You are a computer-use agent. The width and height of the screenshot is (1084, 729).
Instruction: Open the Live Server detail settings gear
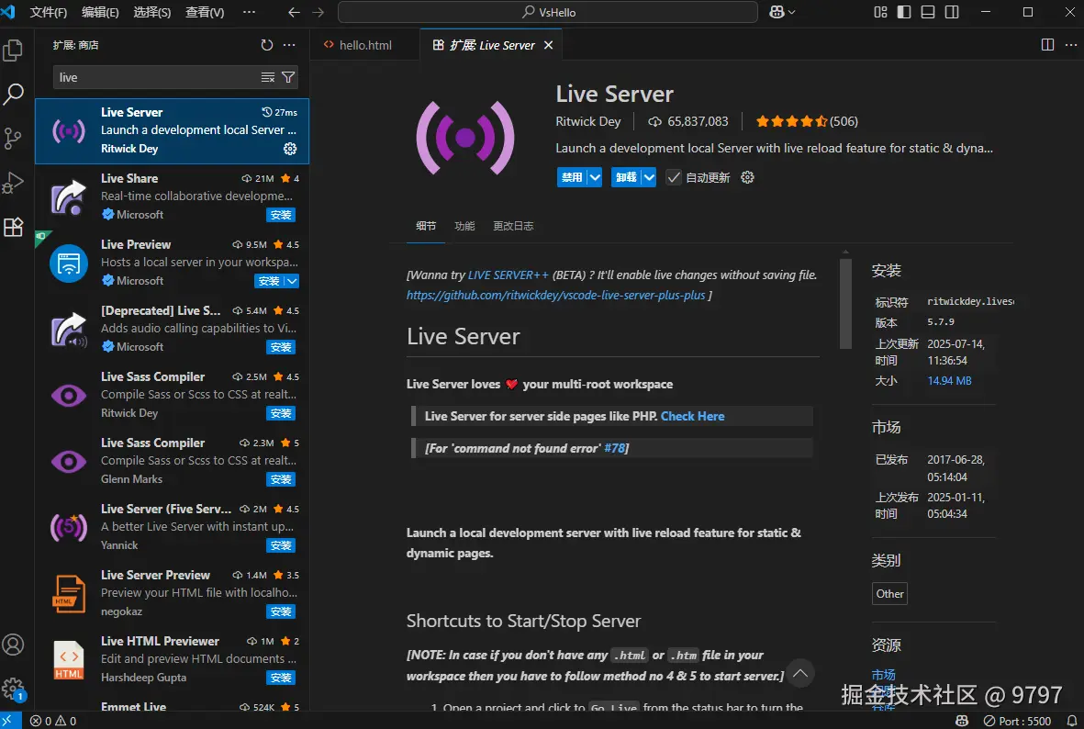[x=747, y=178]
